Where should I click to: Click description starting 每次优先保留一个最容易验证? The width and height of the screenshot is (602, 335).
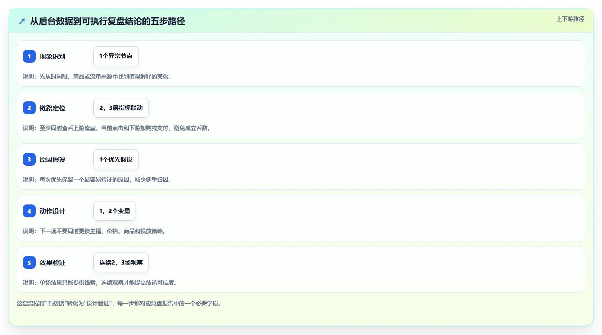tap(97, 180)
